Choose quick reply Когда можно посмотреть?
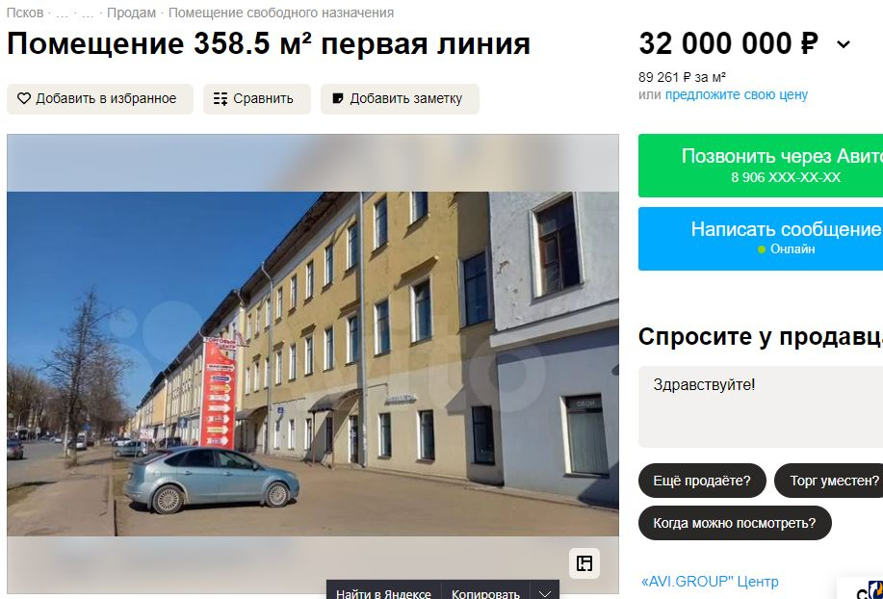Image resolution: width=883 pixels, height=599 pixels. 735,523
